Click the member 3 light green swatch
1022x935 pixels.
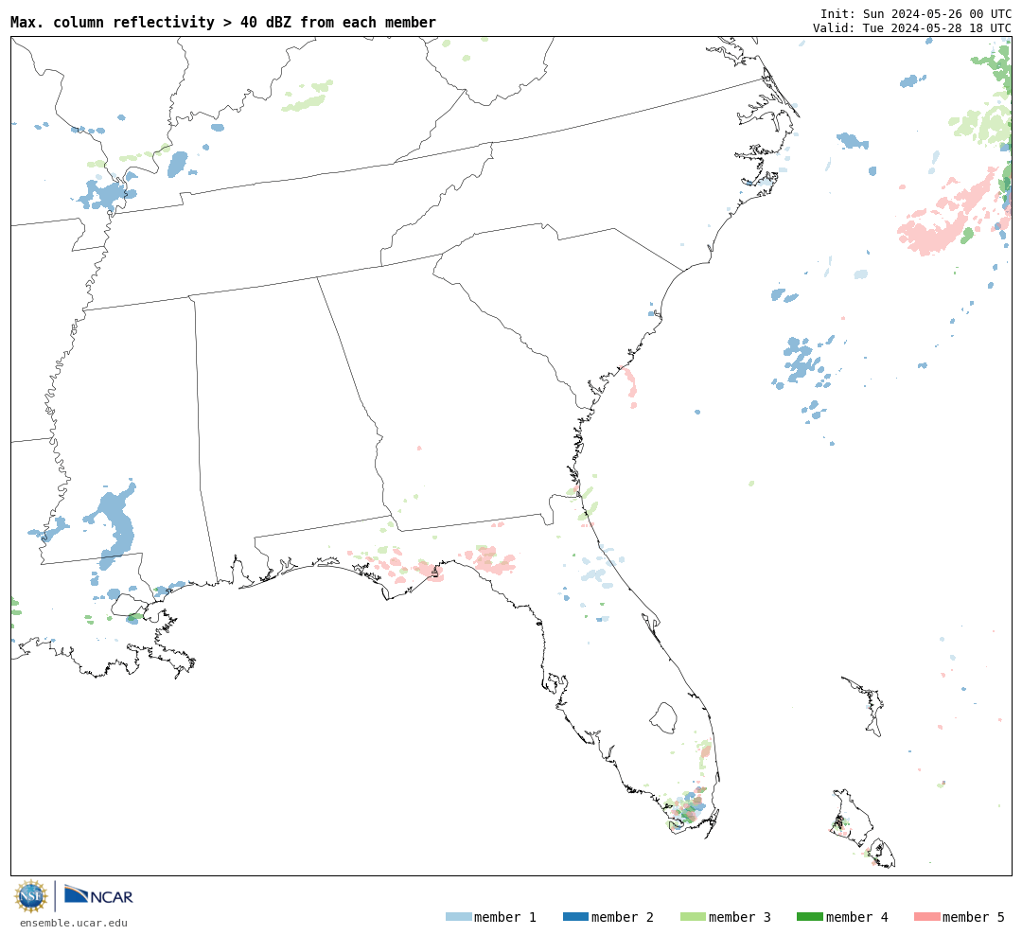(x=693, y=917)
